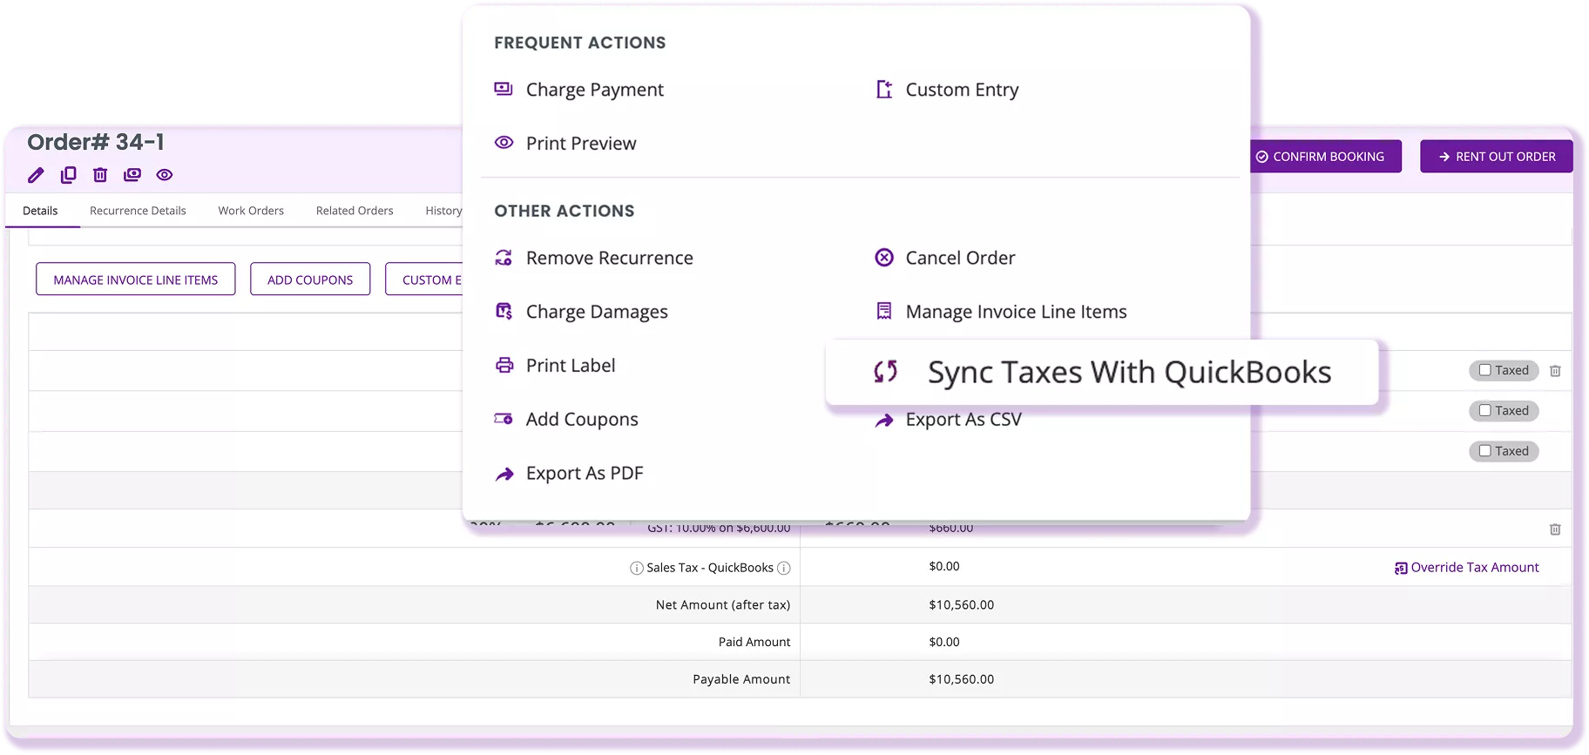1589x755 pixels.
Task: Click the charge payment icon under the order title
Action: (132, 175)
